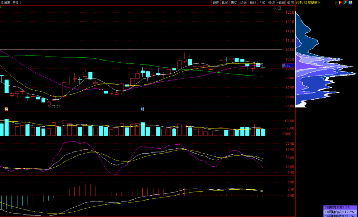Open the 统计 statistics tool

(x=243, y=3)
